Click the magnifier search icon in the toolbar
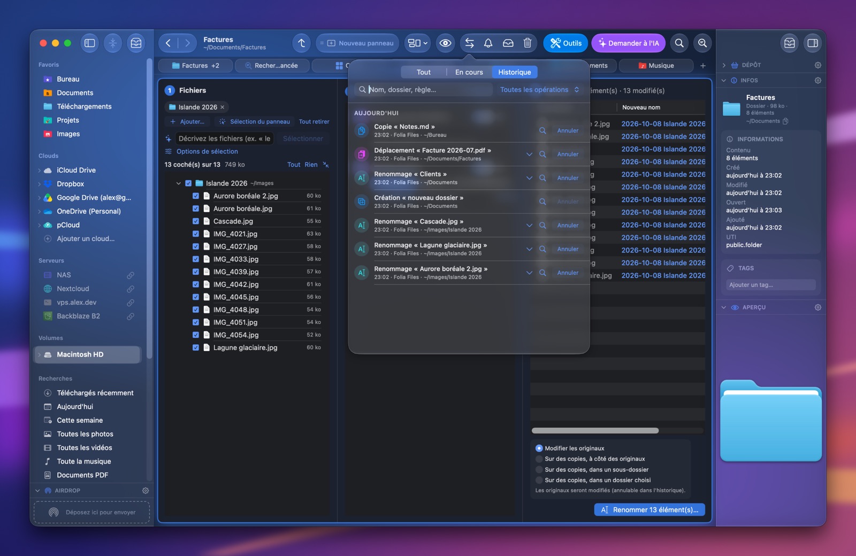This screenshot has width=856, height=556. [x=679, y=43]
